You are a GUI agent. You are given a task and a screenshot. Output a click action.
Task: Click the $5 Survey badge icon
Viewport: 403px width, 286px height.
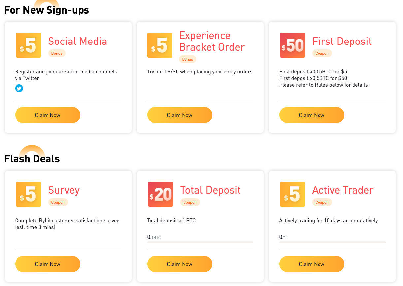[x=28, y=194]
